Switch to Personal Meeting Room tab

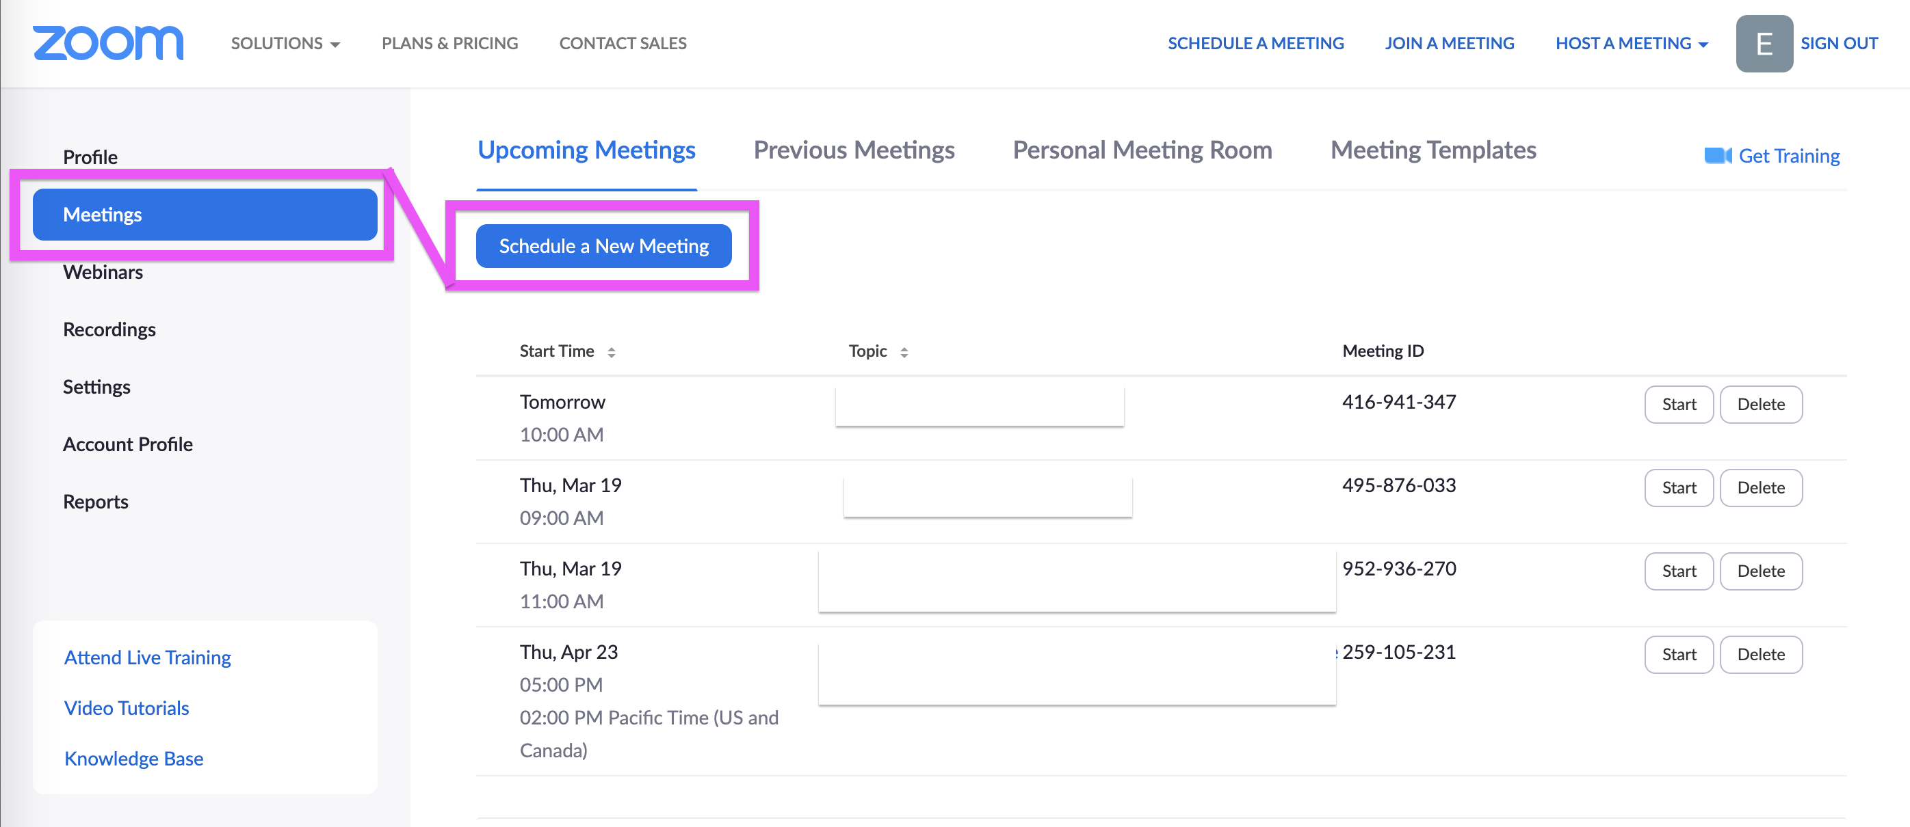pyautogui.click(x=1142, y=150)
